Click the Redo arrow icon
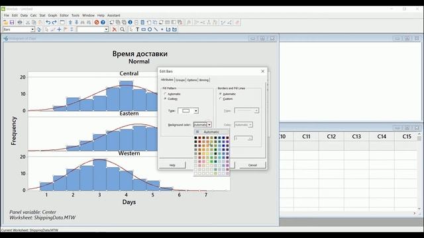The image size is (424, 238). pyautogui.click(x=54, y=22)
